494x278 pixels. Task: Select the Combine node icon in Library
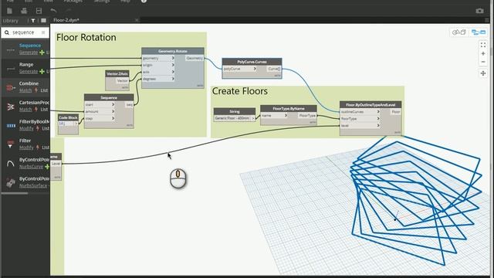click(x=11, y=87)
